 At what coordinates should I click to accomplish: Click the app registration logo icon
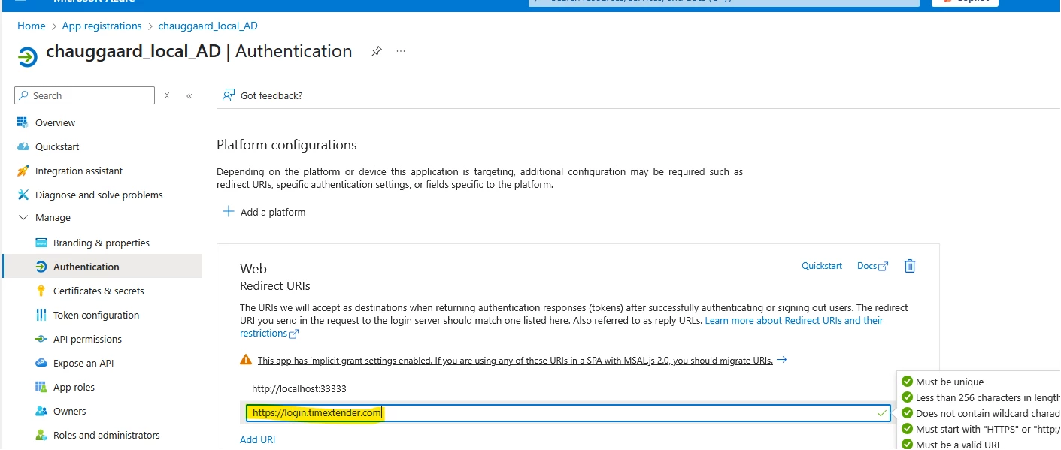[27, 56]
